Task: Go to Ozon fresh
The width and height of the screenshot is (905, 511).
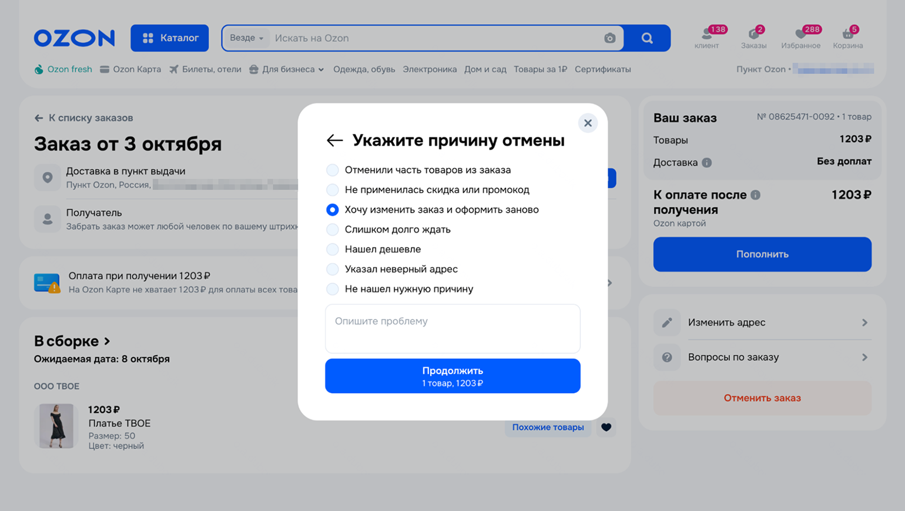Action: pyautogui.click(x=63, y=69)
